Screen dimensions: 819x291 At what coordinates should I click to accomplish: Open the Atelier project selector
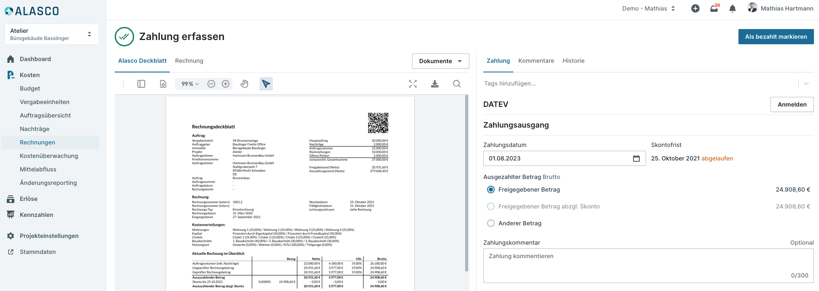51,34
